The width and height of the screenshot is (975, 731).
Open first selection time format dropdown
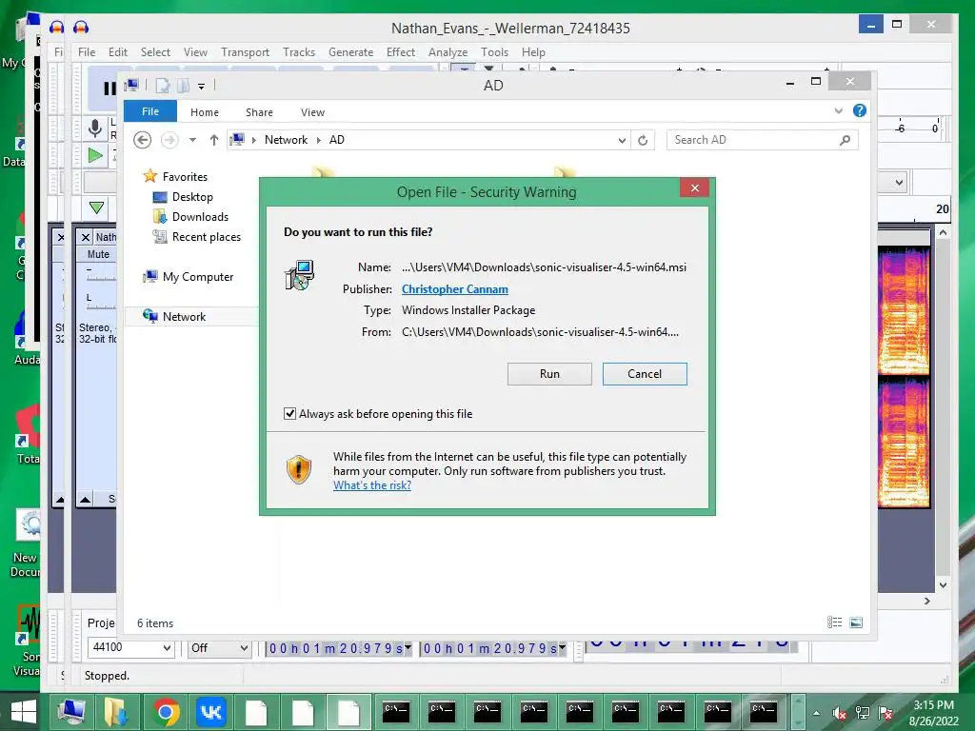[x=408, y=647]
